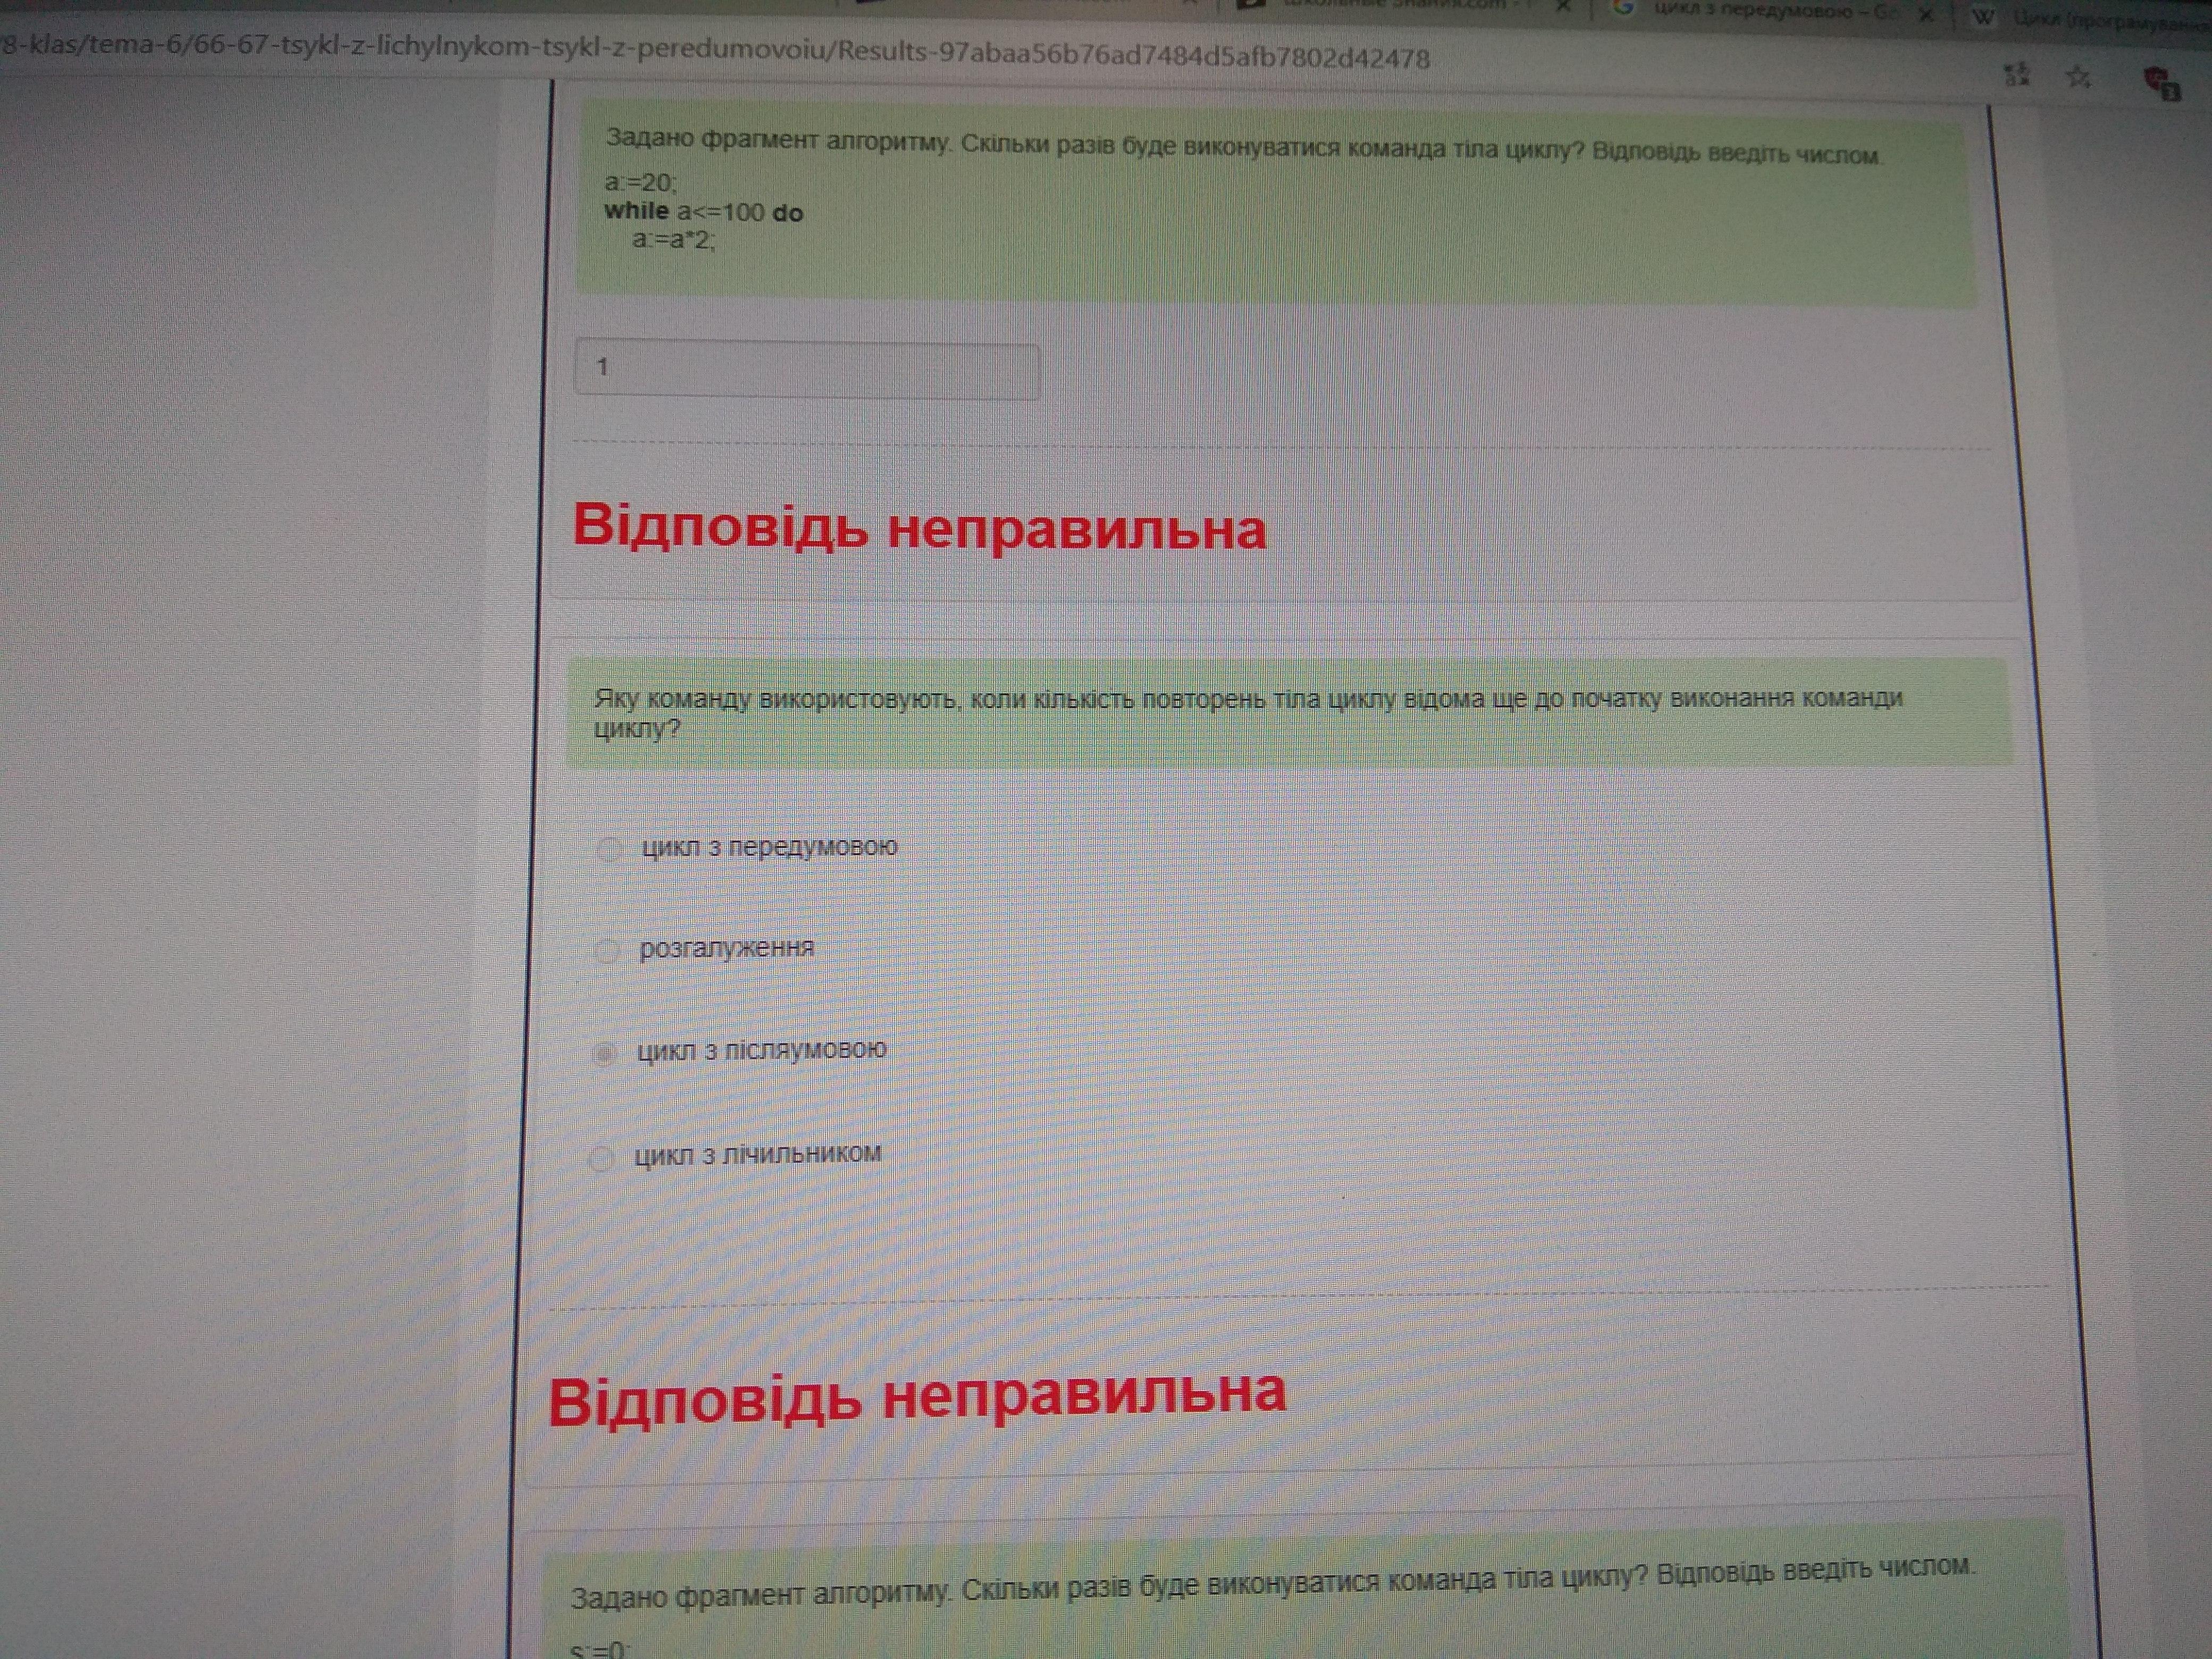Click the 'while a<=100 do' code line
The height and width of the screenshot is (1659, 2212).
(703, 212)
